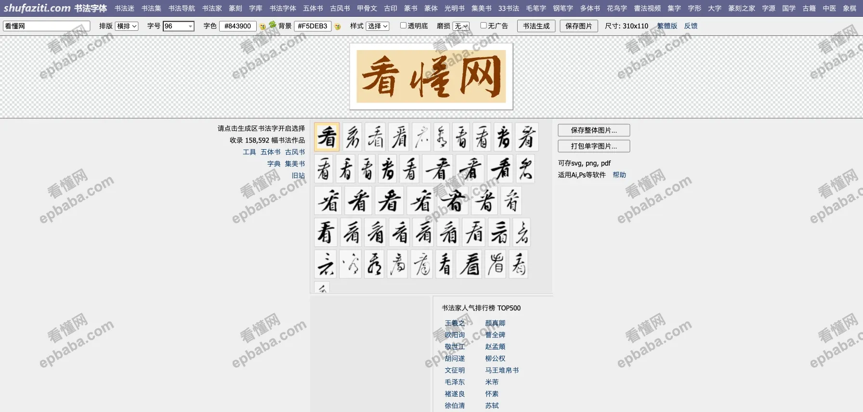Image resolution: width=863 pixels, height=412 pixels.
Task: Pick the first glyph in the fourth row
Action: tap(326, 233)
